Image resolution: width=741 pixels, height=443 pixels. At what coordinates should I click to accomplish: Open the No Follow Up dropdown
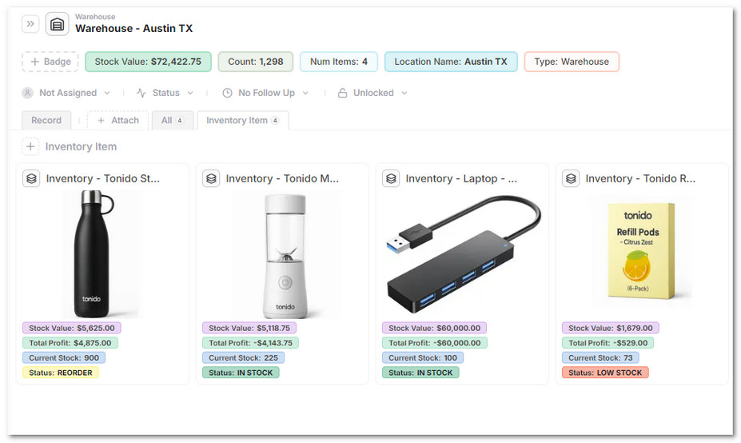273,93
